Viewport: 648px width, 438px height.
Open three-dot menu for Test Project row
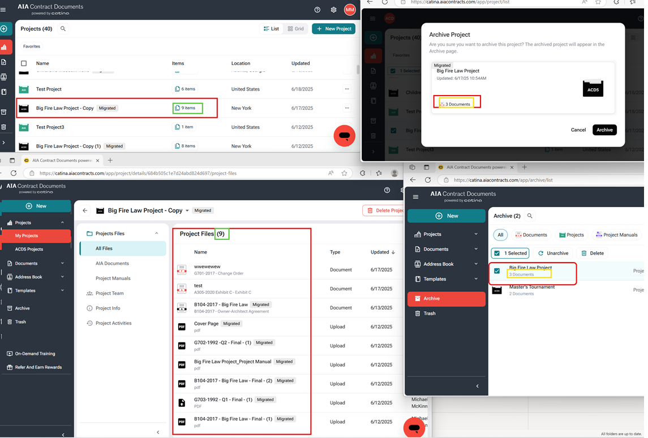(x=347, y=89)
